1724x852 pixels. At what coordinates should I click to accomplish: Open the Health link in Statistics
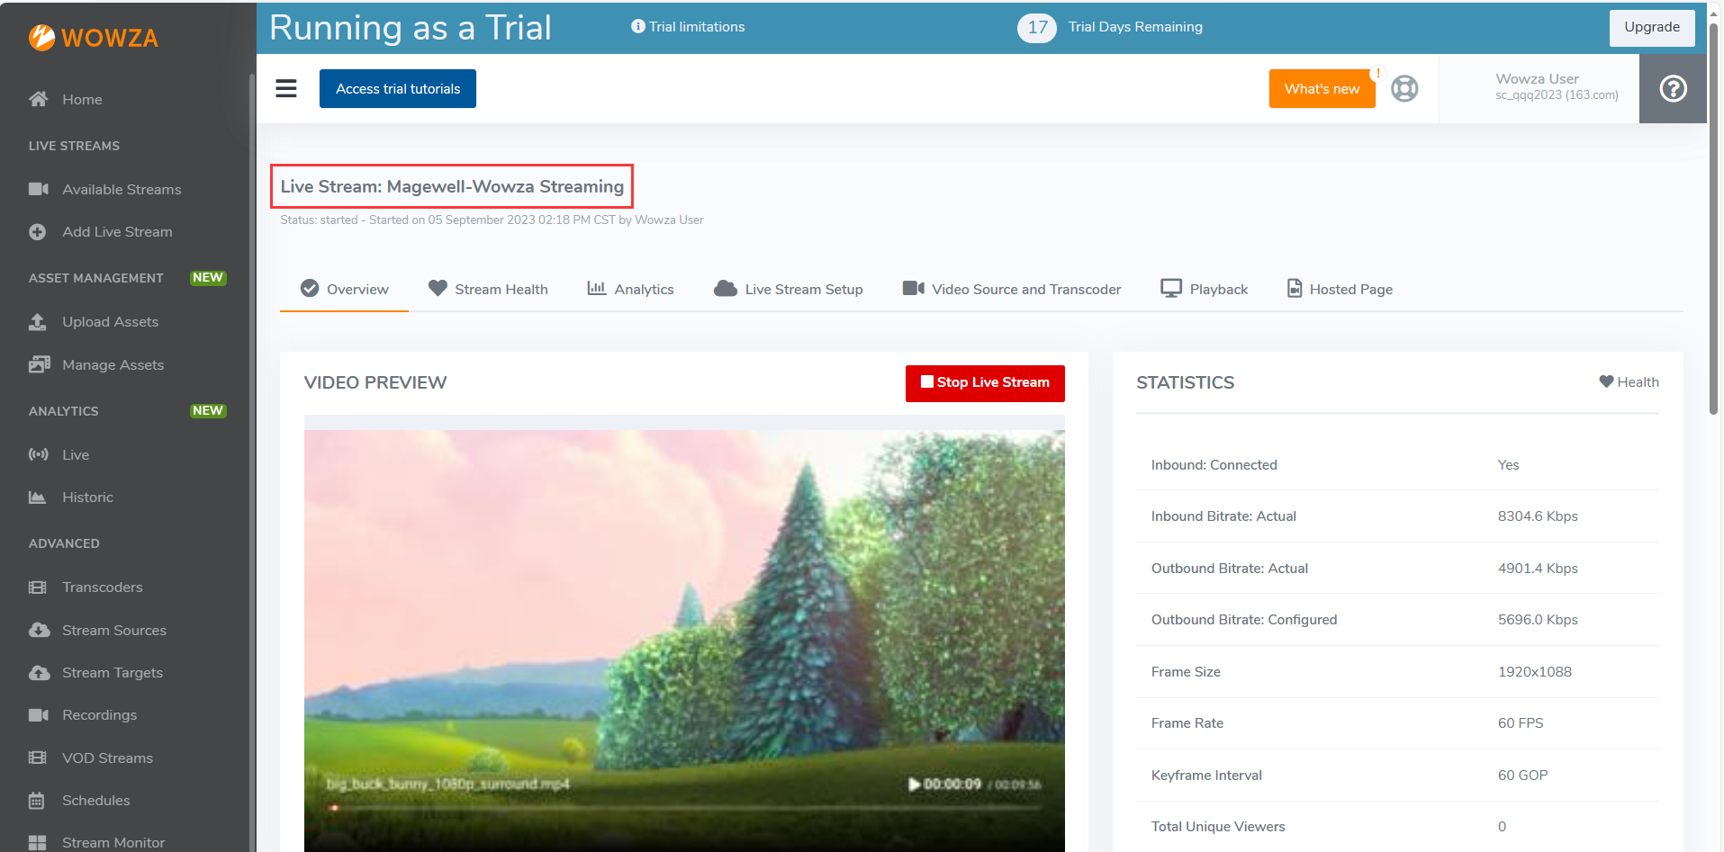[x=1629, y=382]
